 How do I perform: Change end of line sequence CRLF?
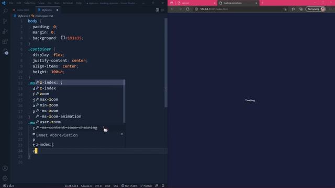[107, 186]
